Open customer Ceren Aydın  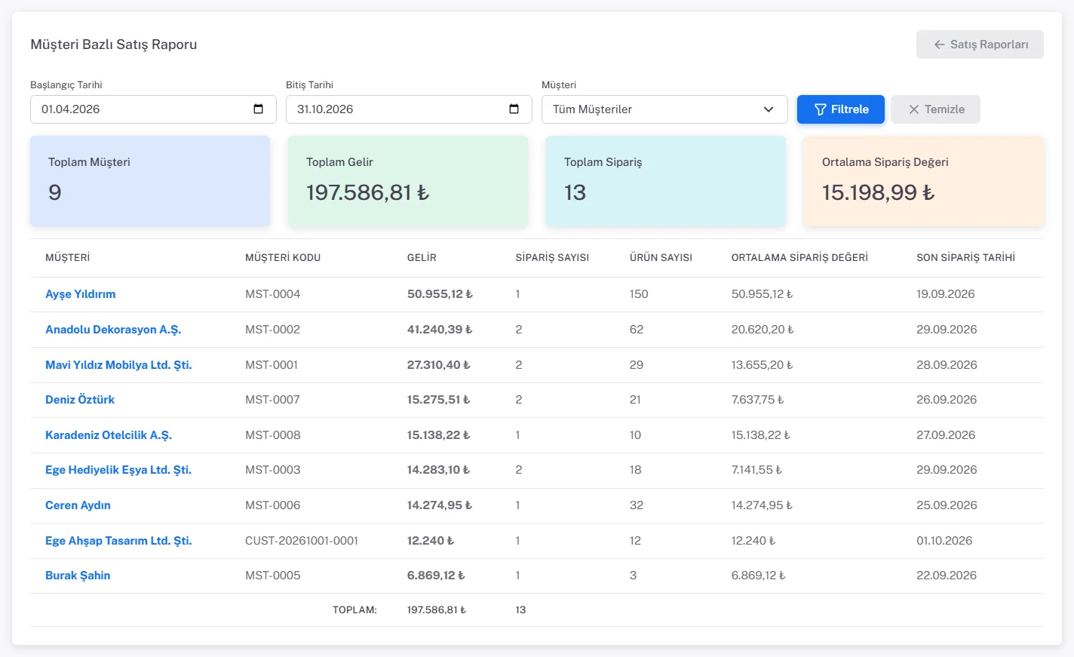(x=78, y=505)
